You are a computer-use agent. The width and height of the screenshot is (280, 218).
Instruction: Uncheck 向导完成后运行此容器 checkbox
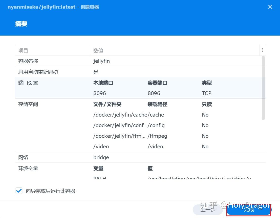(19, 191)
